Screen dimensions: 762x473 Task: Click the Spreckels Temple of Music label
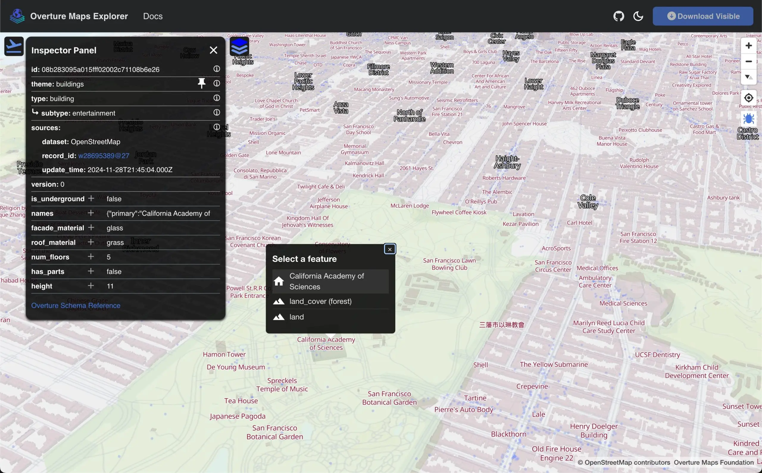(282, 385)
